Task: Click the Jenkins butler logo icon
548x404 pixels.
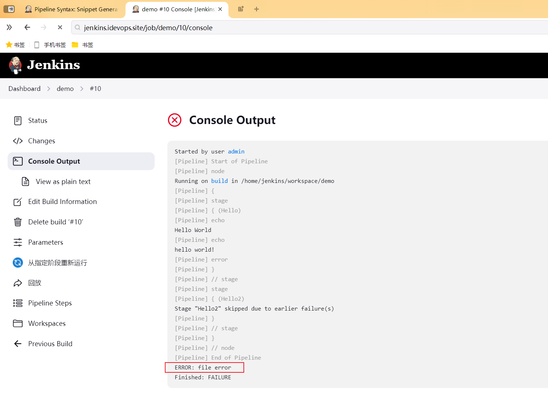Action: tap(15, 65)
